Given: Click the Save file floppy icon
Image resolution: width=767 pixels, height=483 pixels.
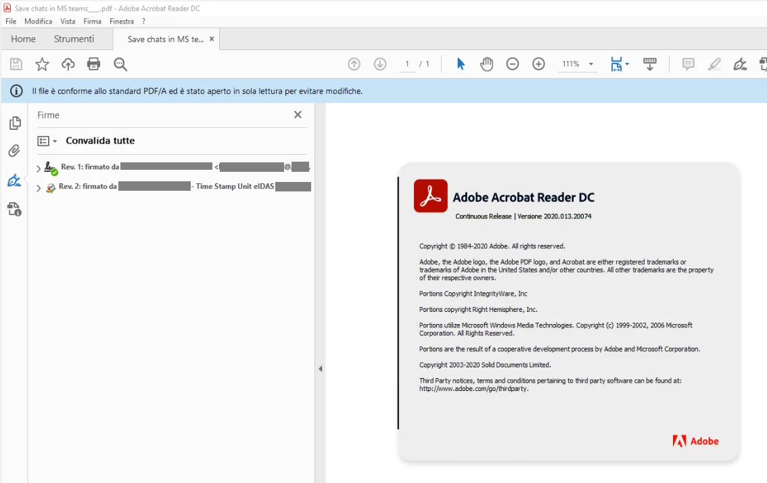Looking at the screenshot, I should 16,64.
